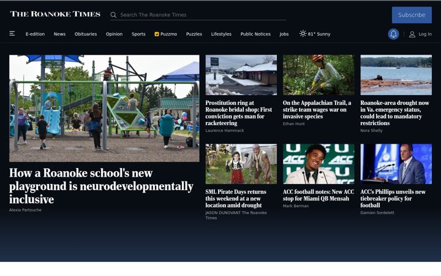This screenshot has width=441, height=276.
Task: Open Puzzles in navigation
Action: tap(194, 34)
